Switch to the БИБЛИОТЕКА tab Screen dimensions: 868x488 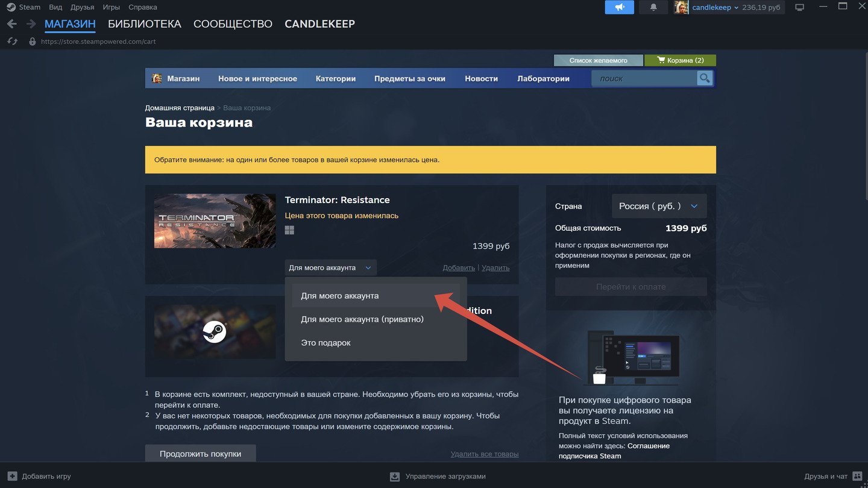[x=145, y=24]
